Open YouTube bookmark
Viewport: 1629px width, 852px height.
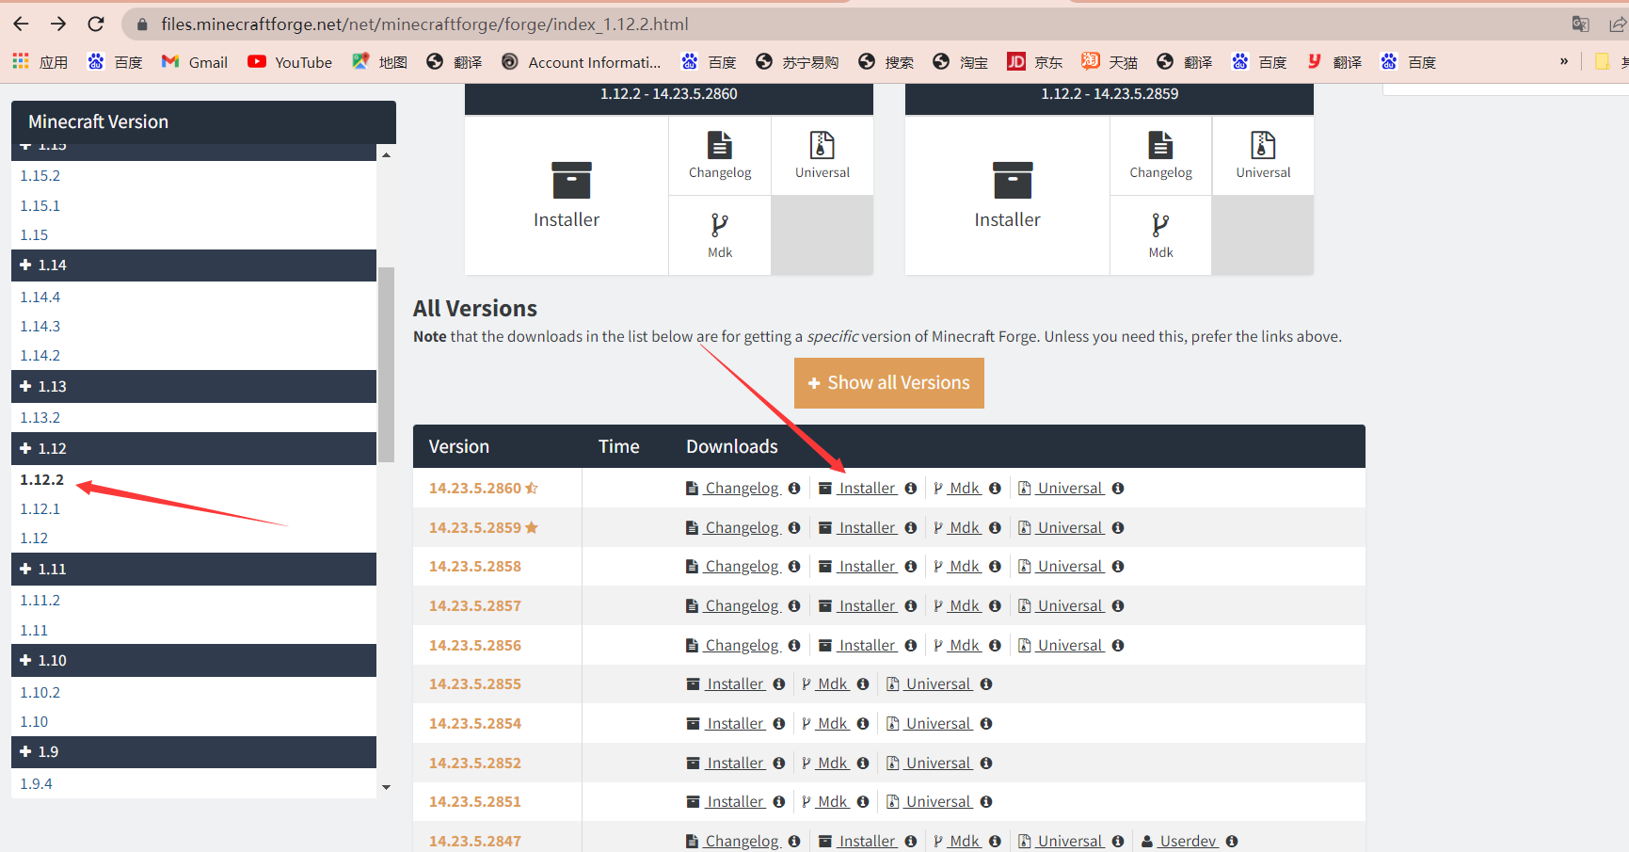290,62
